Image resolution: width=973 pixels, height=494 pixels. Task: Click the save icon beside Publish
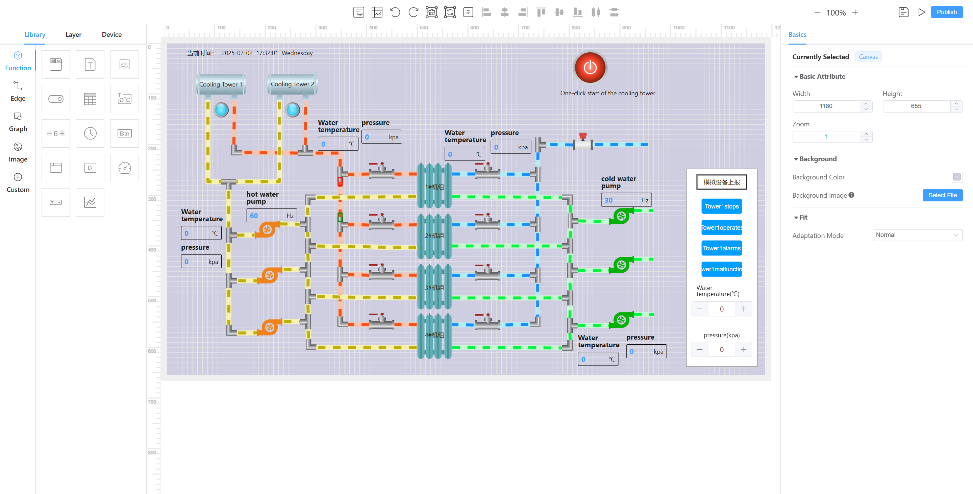(x=903, y=12)
